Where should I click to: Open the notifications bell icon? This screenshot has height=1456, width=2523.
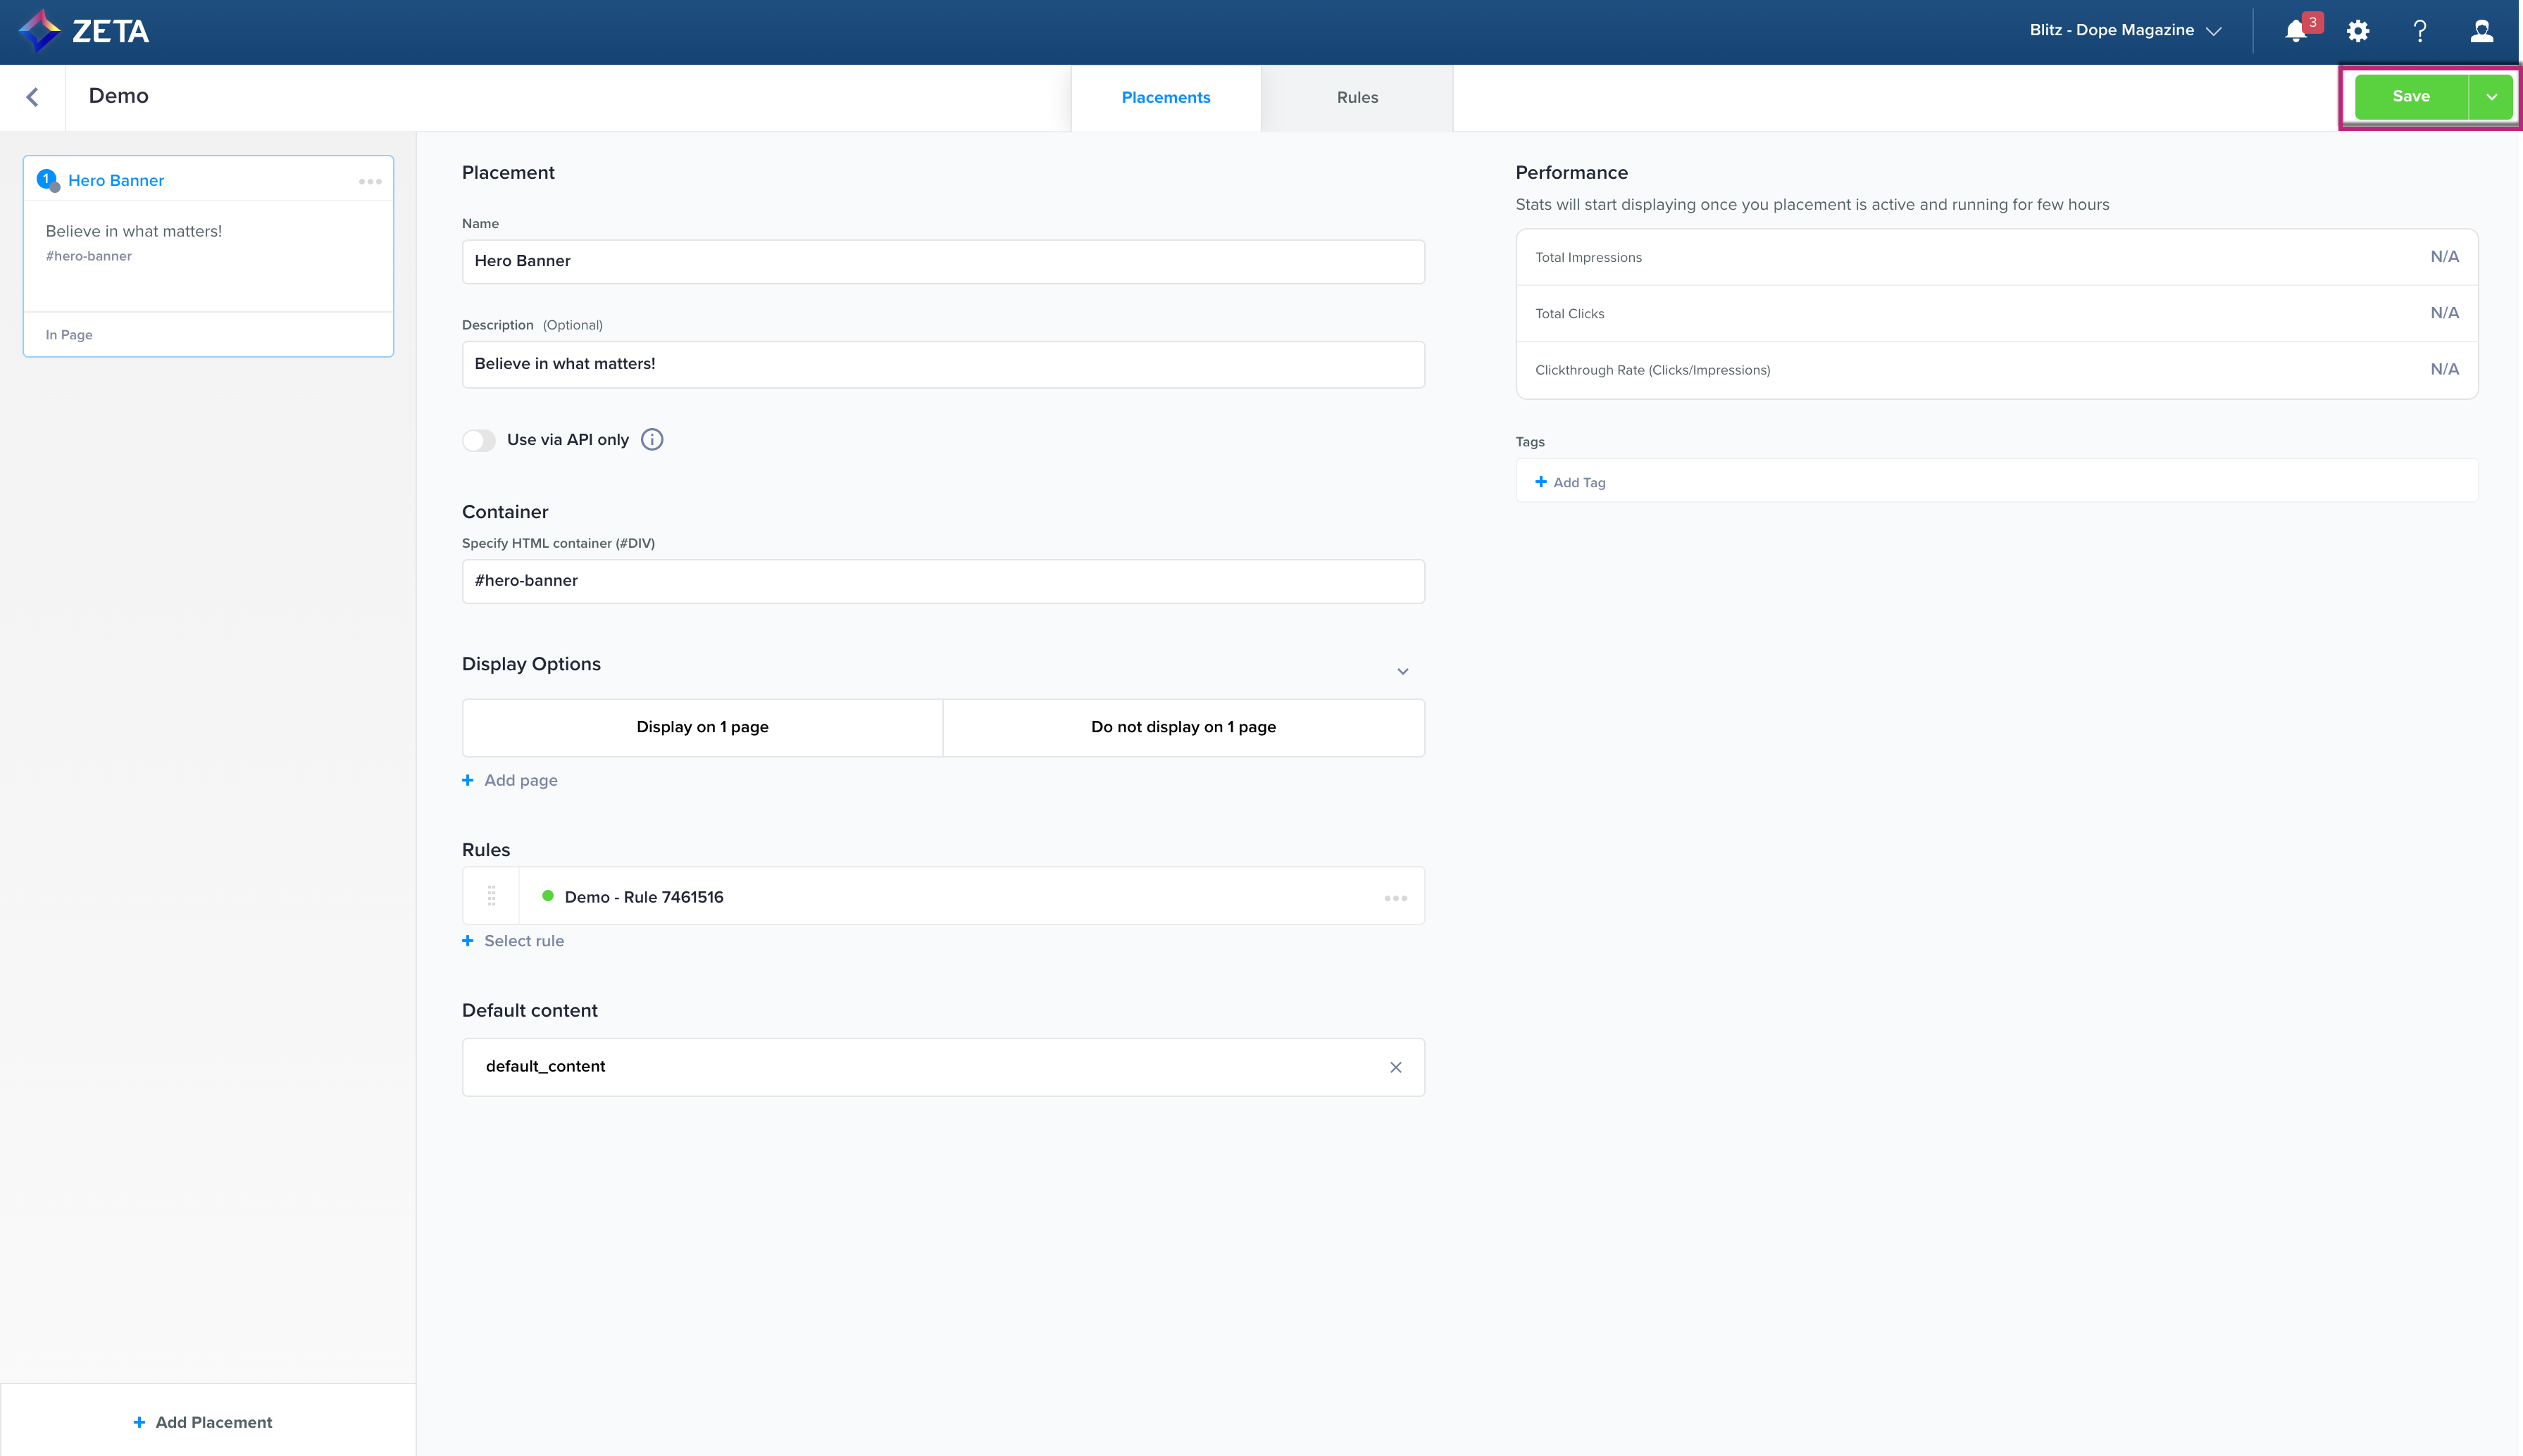click(2296, 31)
